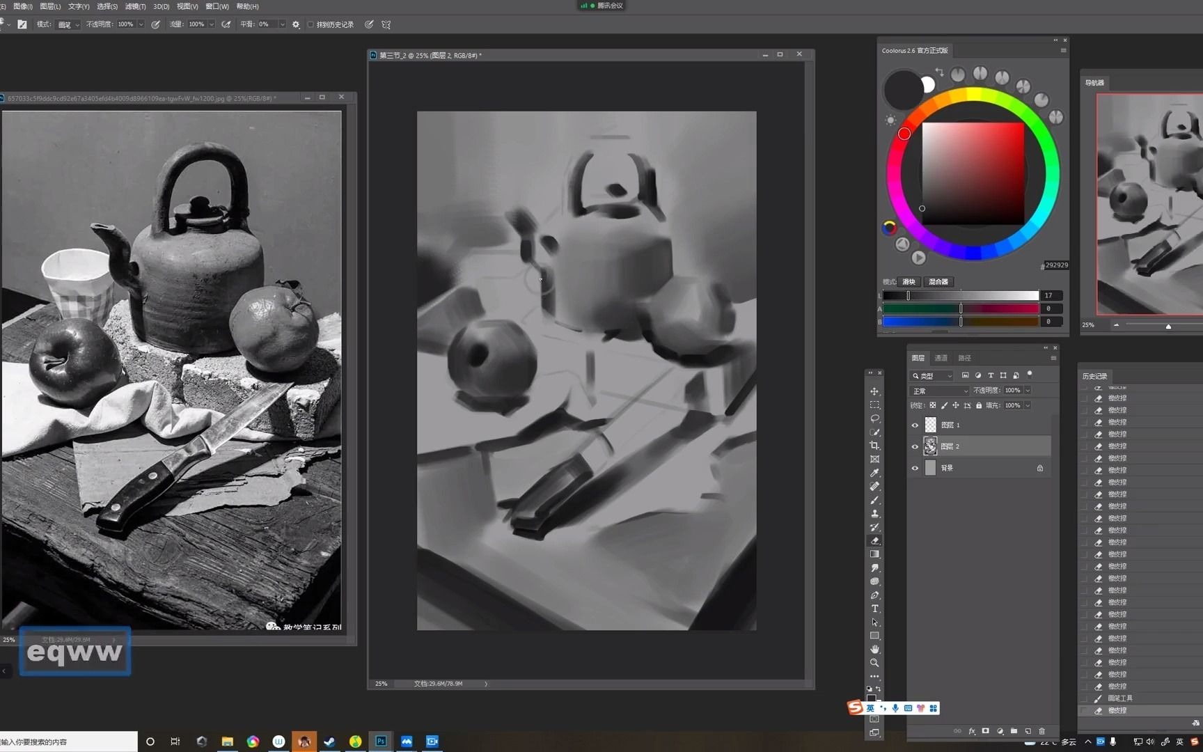The width and height of the screenshot is (1203, 752).
Task: Click the pressure-for-size icon beside the history checkbox
Action: point(369,24)
